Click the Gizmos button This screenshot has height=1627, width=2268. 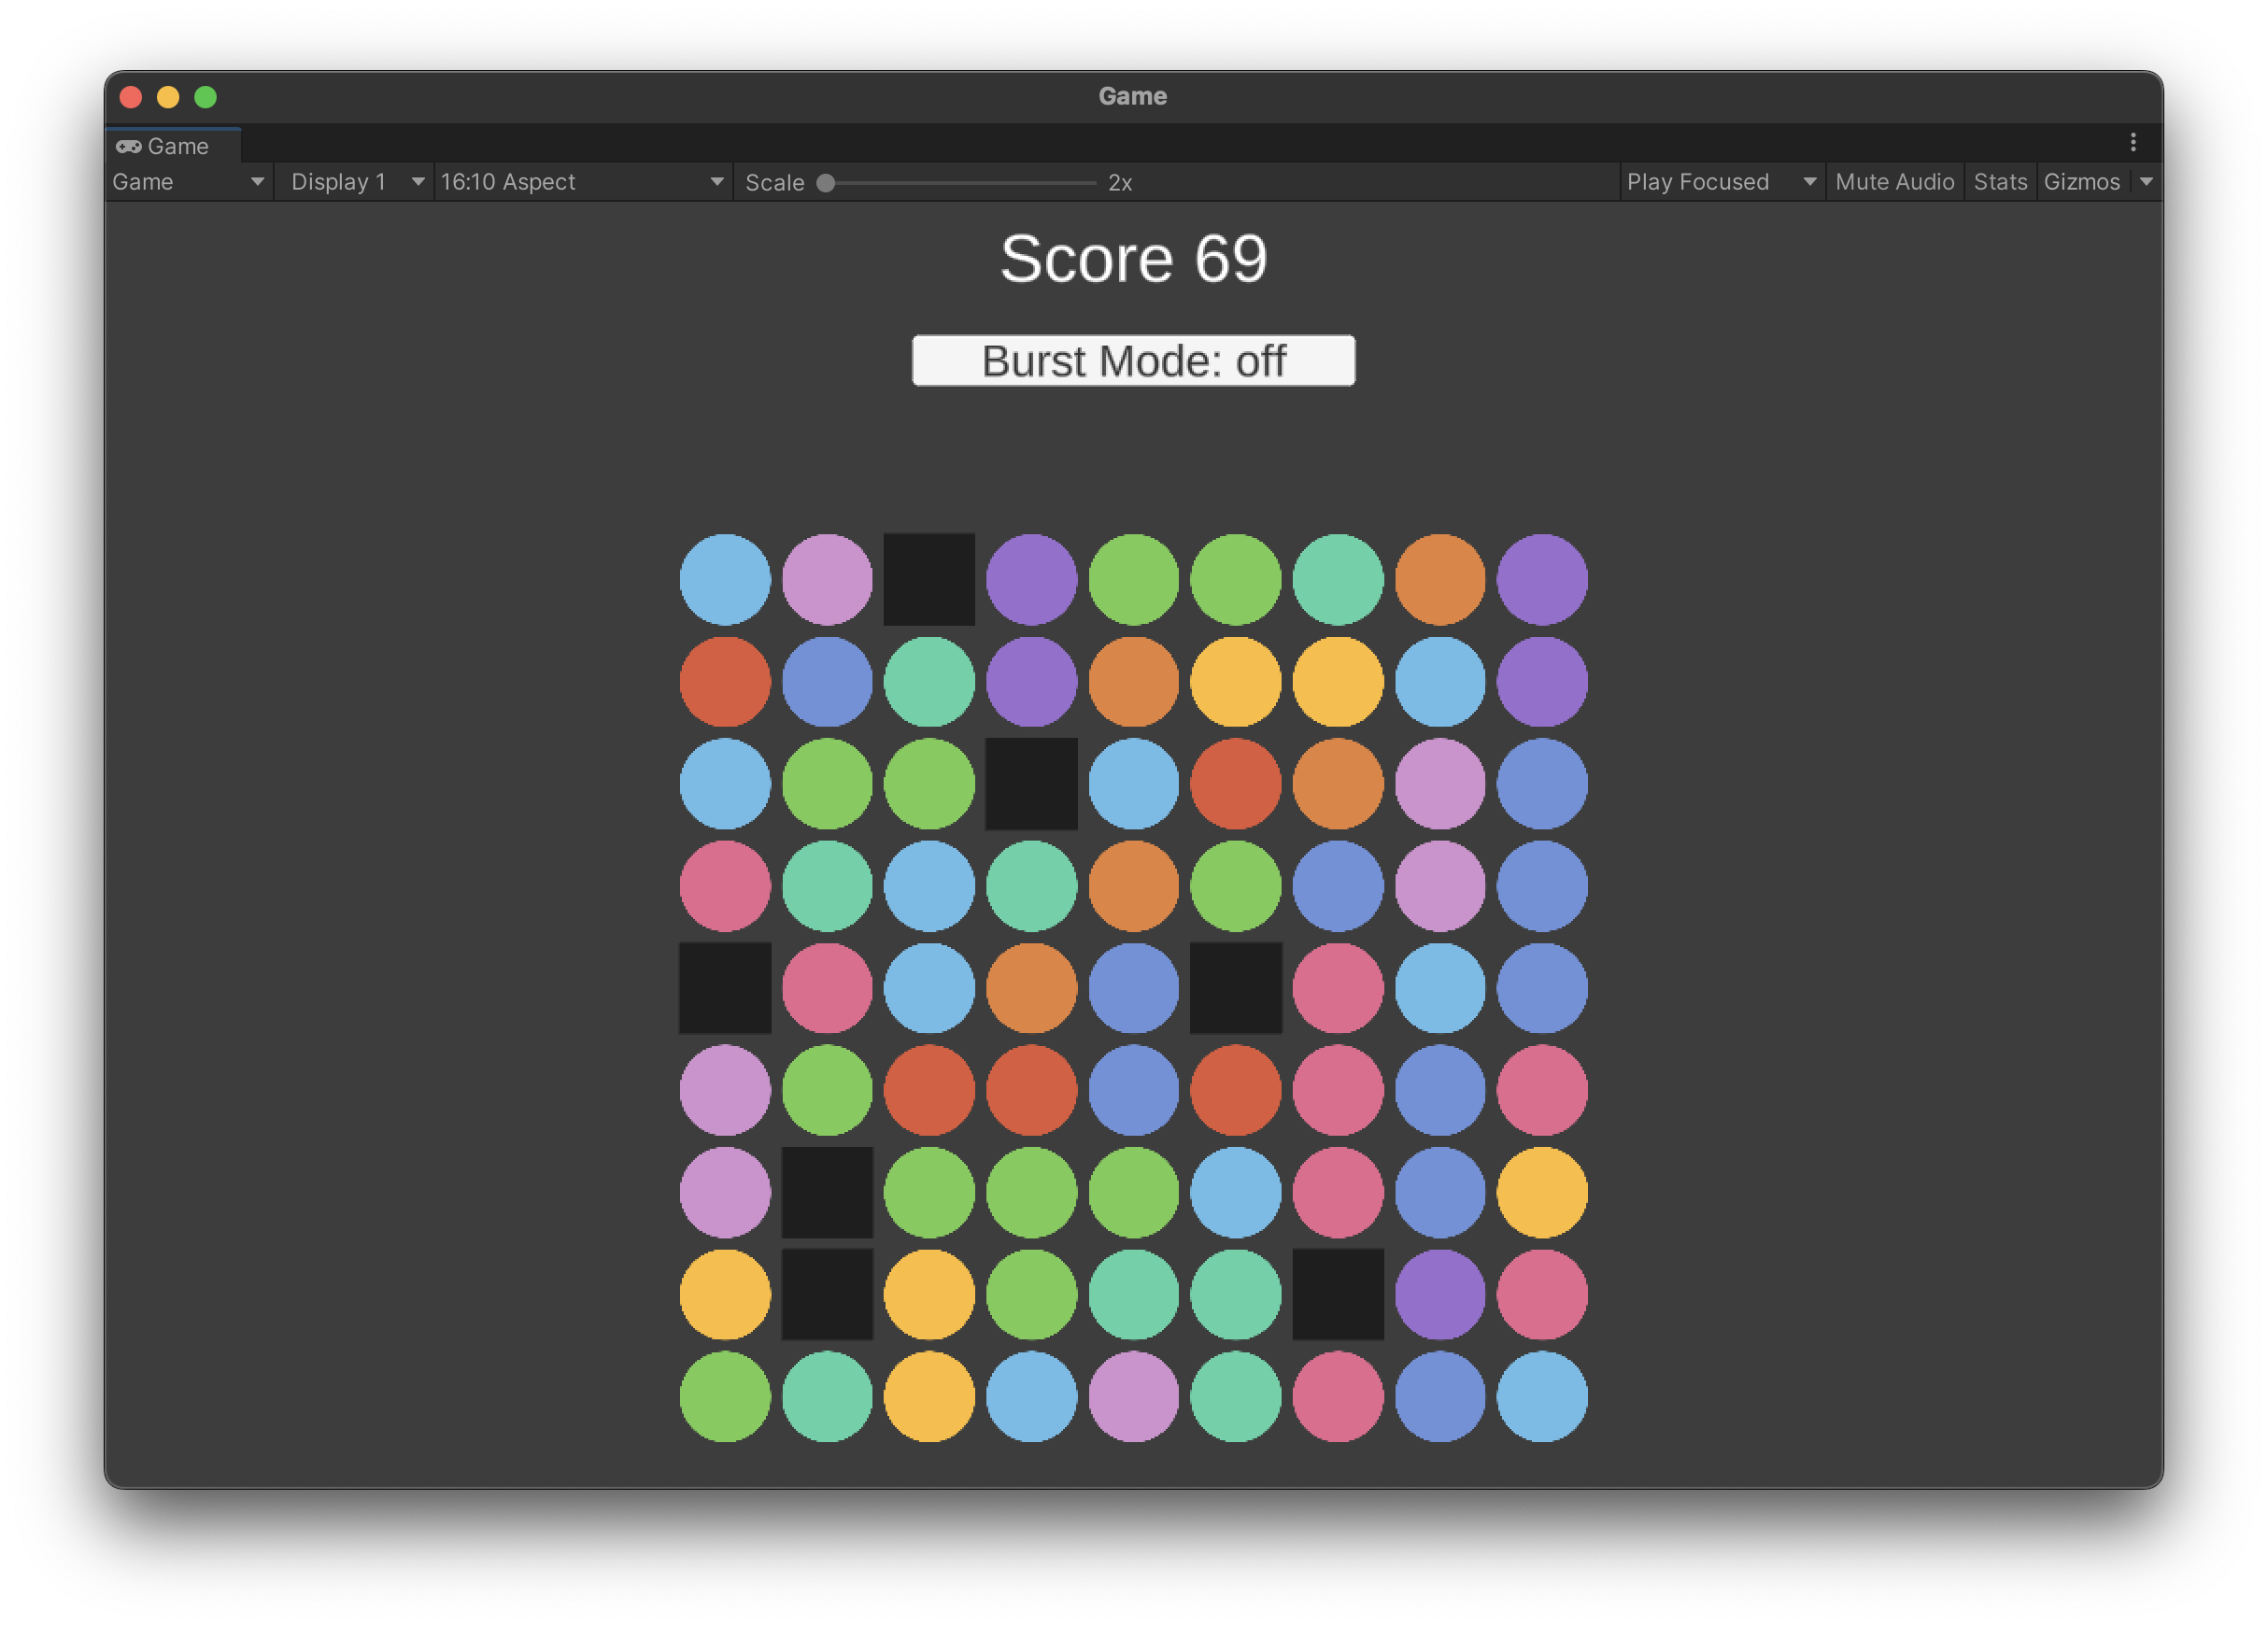tap(2081, 182)
